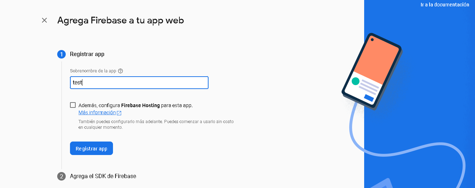Click the 'Sobrenombre de la app' field label
475x188 pixels.
click(x=93, y=71)
